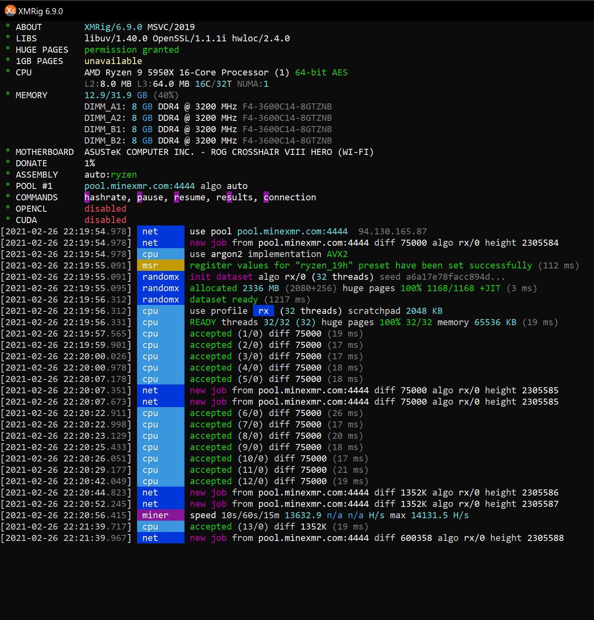Click the ryzen_19h preset message

[x=361, y=265]
